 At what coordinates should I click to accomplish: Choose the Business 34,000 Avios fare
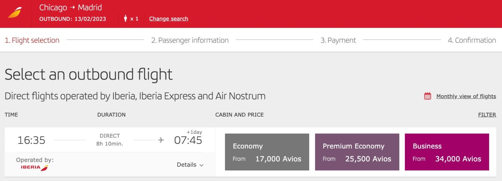coord(447,152)
